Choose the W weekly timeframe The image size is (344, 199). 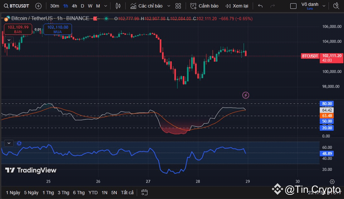(90, 6)
